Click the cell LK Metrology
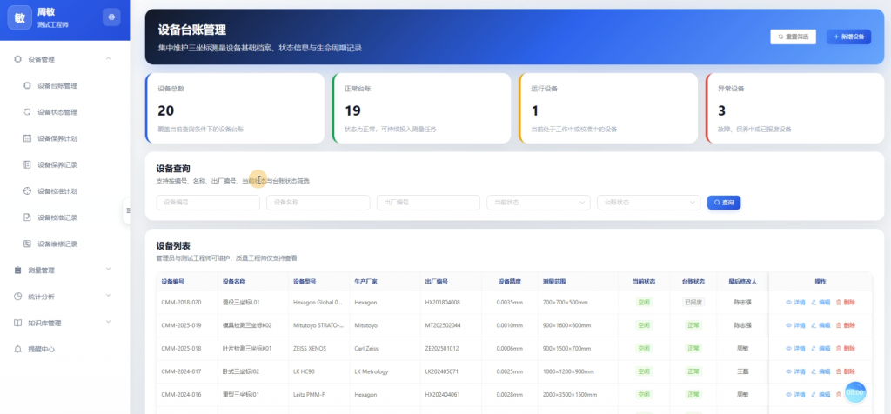Viewport: 891px width, 414px height. 371,371
